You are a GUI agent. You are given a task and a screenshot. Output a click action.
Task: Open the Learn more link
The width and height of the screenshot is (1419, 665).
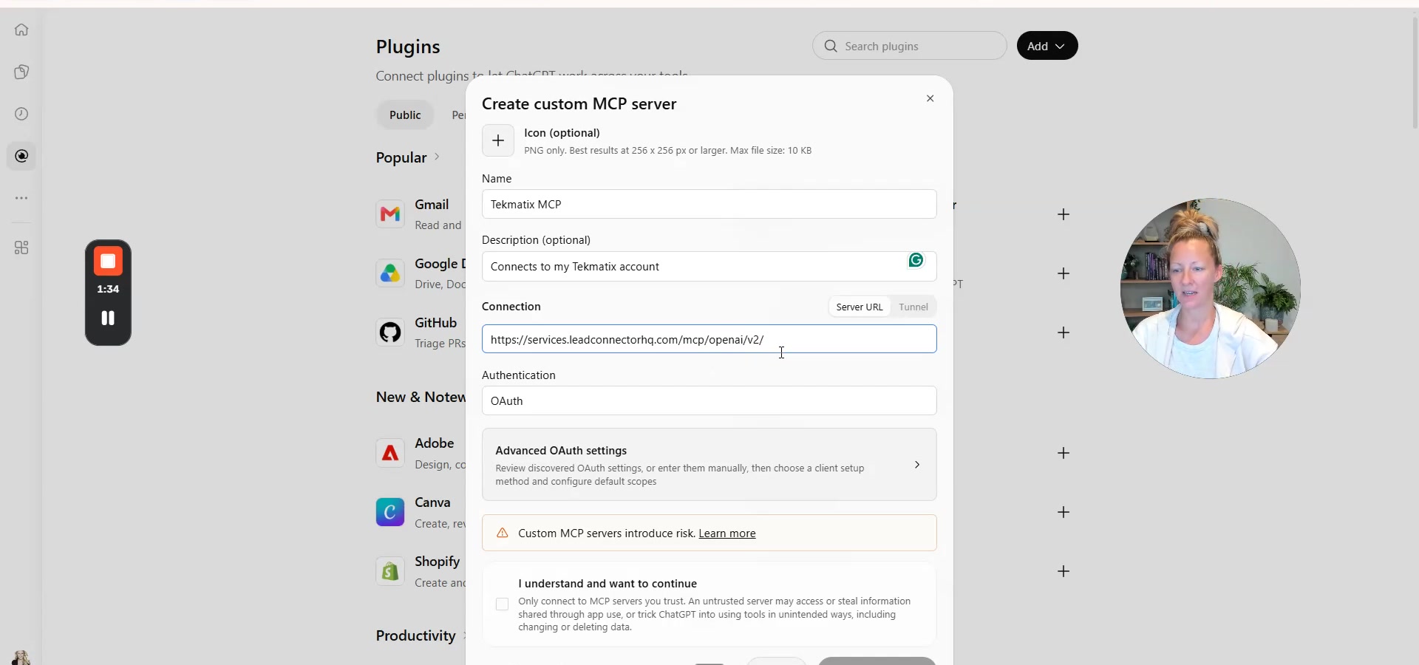click(x=727, y=533)
